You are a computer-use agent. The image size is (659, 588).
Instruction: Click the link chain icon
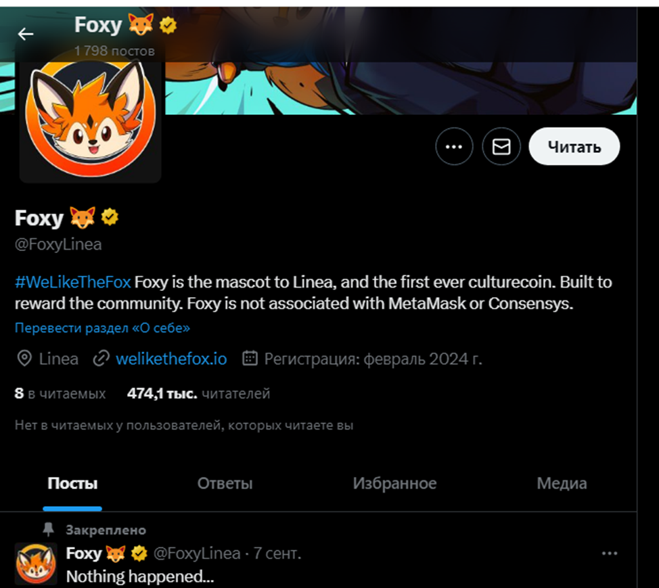pos(101,359)
